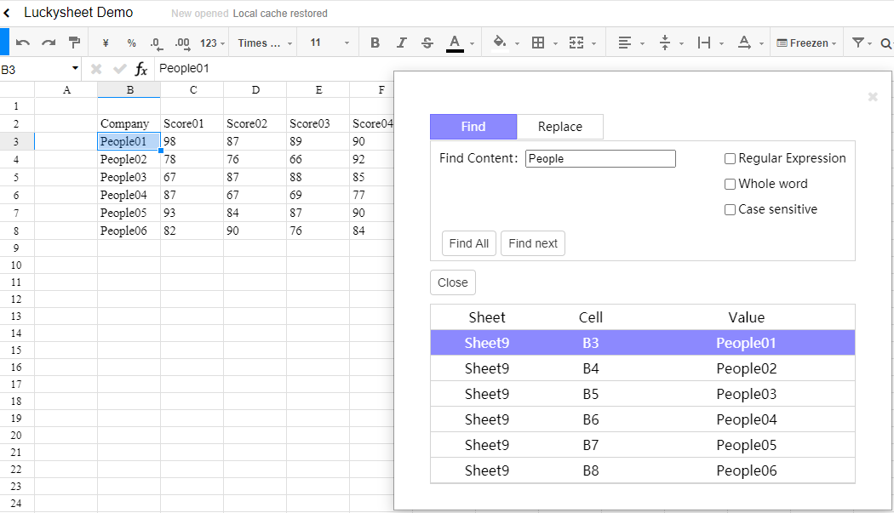Apply percentage format
This screenshot has width=894, height=513.
[131, 42]
